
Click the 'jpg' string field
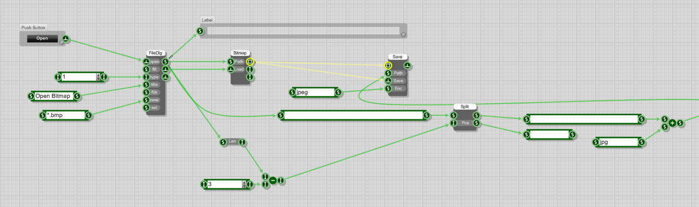pos(618,142)
